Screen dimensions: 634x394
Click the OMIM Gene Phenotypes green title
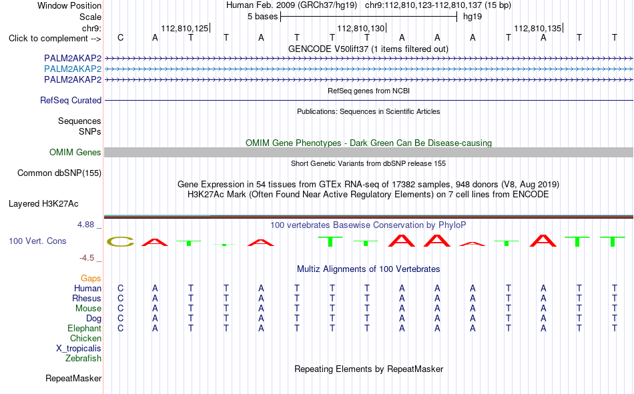coord(368,143)
